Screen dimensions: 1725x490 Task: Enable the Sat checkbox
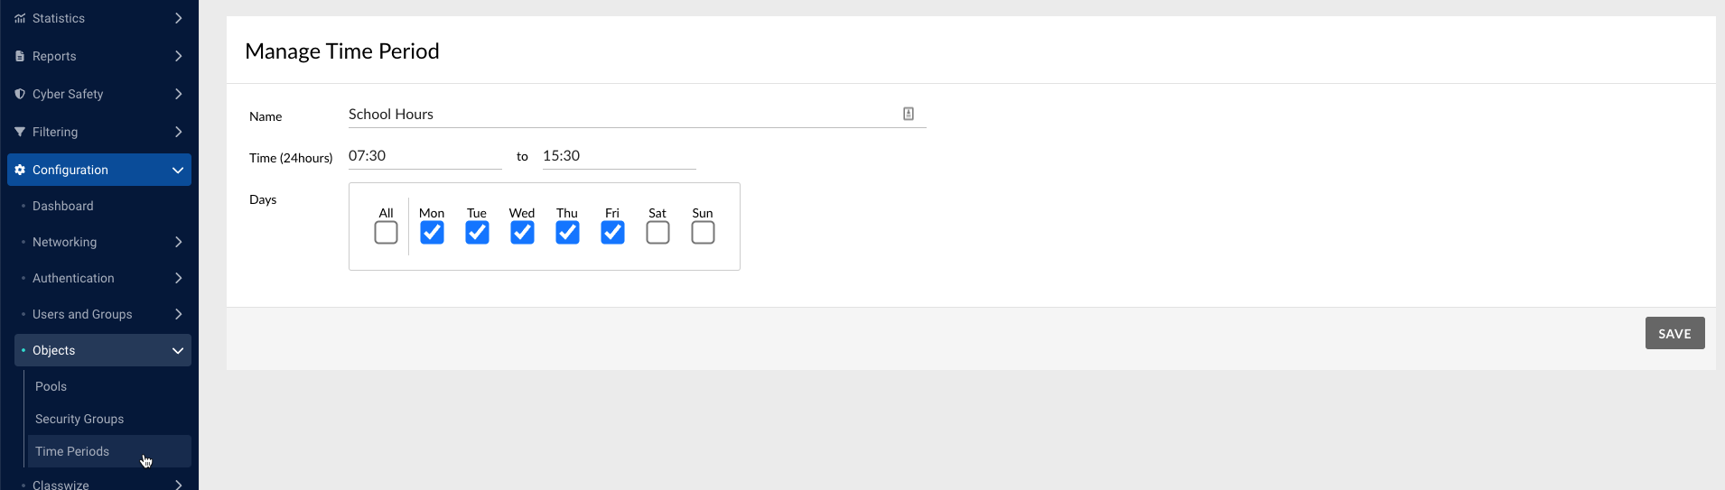[657, 233]
